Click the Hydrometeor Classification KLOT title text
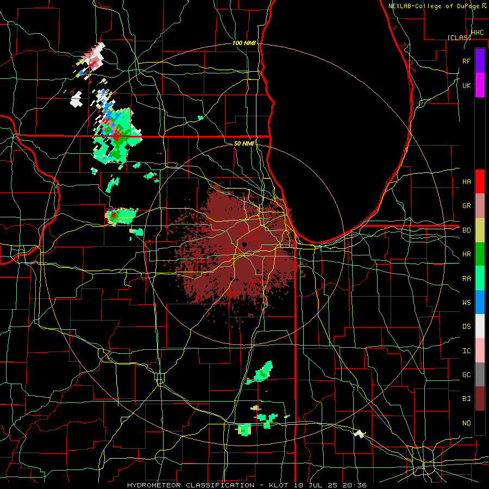The width and height of the screenshot is (489, 489). click(247, 485)
